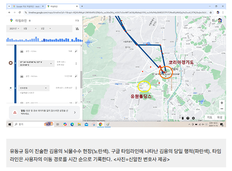Open the bar chart insights icon
The width and height of the screenshot is (232, 171).
pyautogui.click(x=77, y=29)
